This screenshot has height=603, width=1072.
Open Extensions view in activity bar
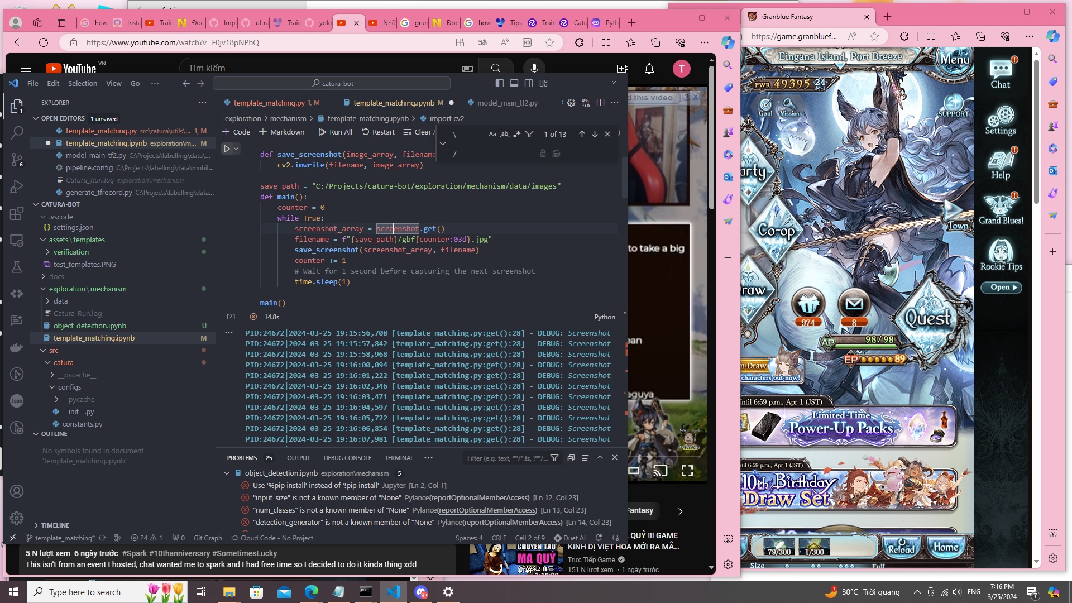pos(17,213)
